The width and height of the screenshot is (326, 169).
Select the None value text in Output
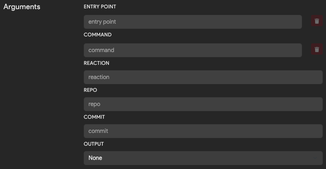pos(95,158)
